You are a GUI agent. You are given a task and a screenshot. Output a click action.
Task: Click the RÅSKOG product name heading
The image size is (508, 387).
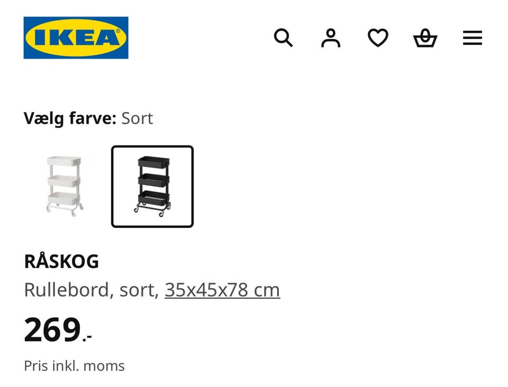pyautogui.click(x=61, y=262)
